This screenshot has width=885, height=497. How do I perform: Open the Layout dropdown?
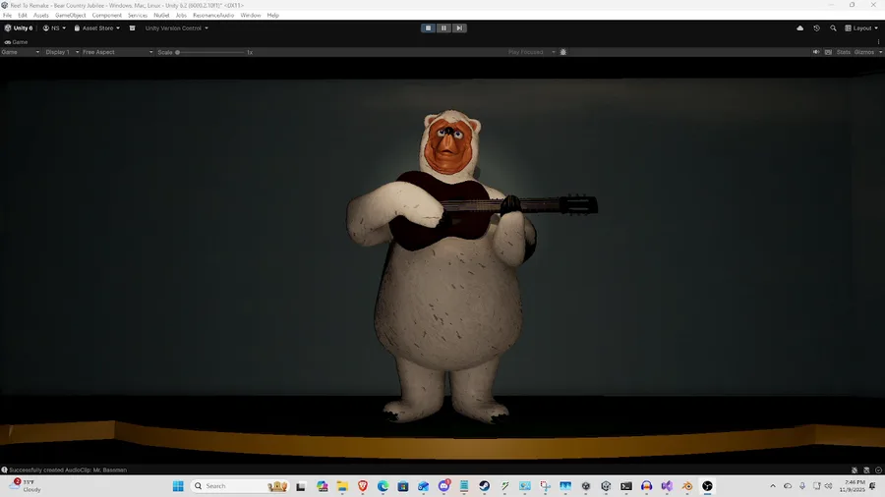(x=861, y=28)
